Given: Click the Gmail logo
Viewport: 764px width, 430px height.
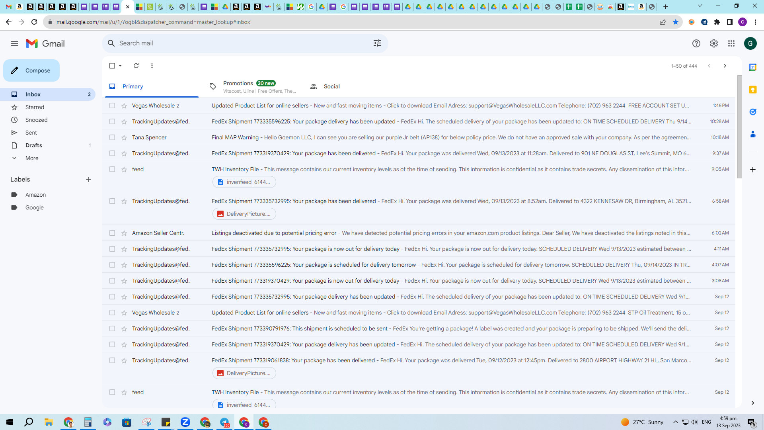Looking at the screenshot, I should point(45,43).
